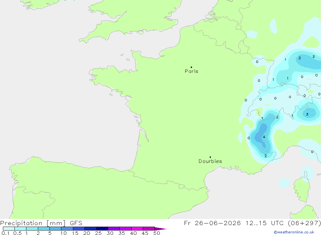Click the '0.1' legend scale value

pos(5,233)
